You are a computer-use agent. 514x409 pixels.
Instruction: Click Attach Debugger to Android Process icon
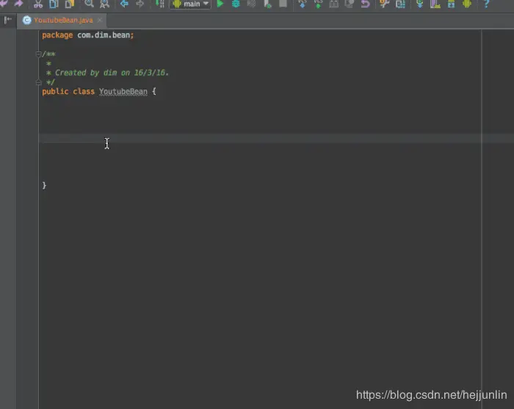coord(267,4)
